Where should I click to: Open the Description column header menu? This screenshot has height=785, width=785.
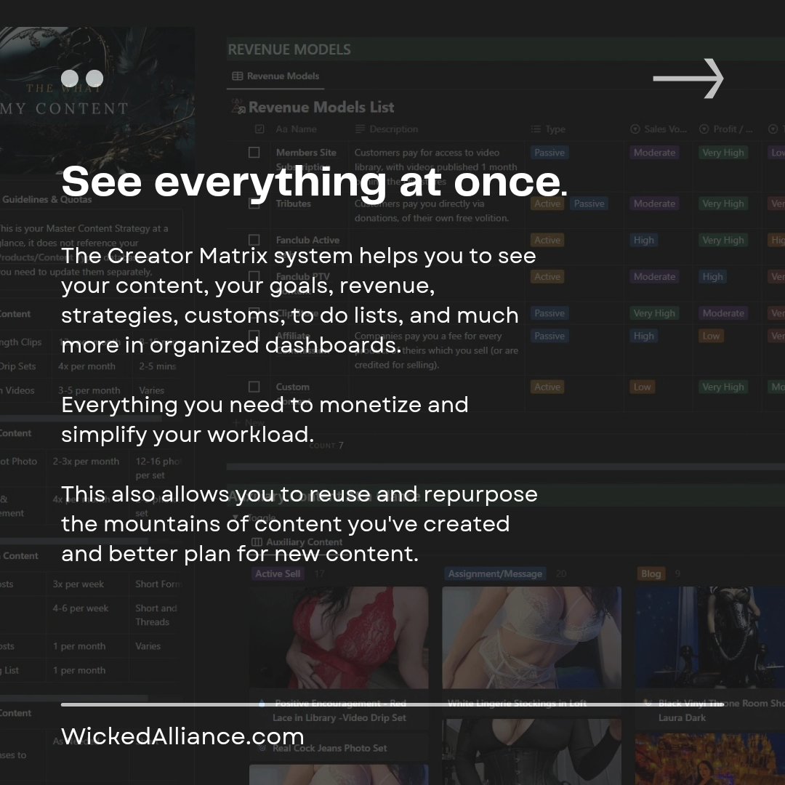coord(387,129)
